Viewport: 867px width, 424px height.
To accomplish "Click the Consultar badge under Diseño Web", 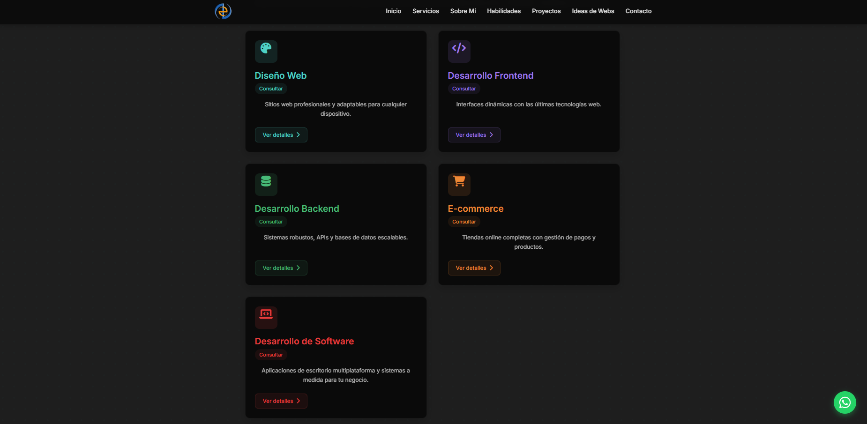I will click(271, 89).
